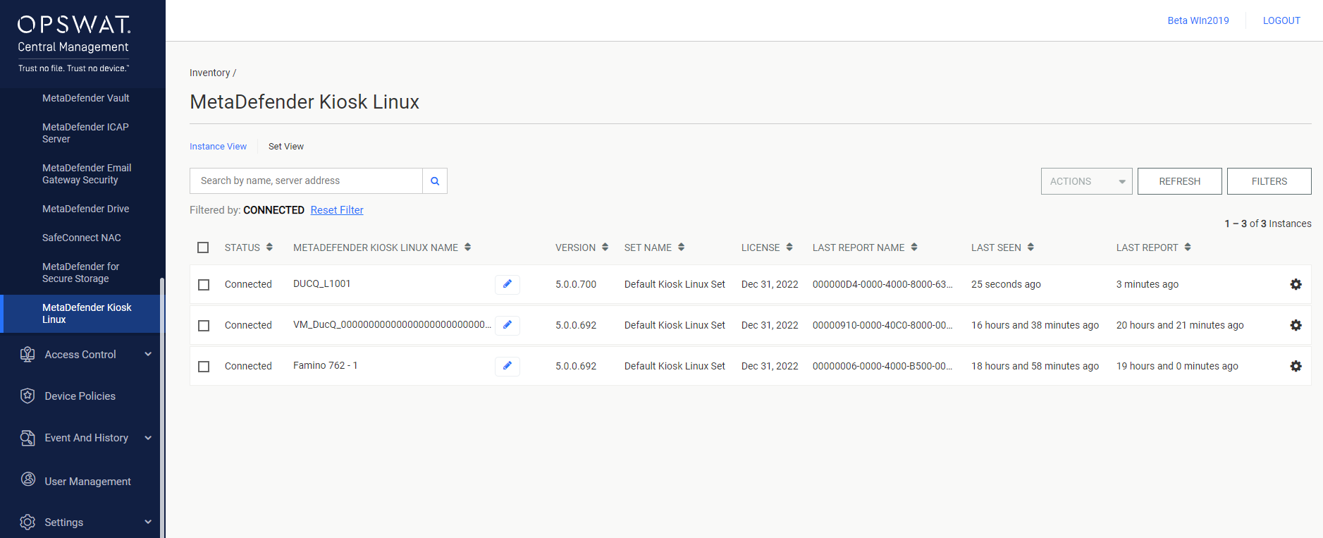Click pencil icon for VM_DucQ instance
Screen dimensions: 1323x538
pos(507,325)
